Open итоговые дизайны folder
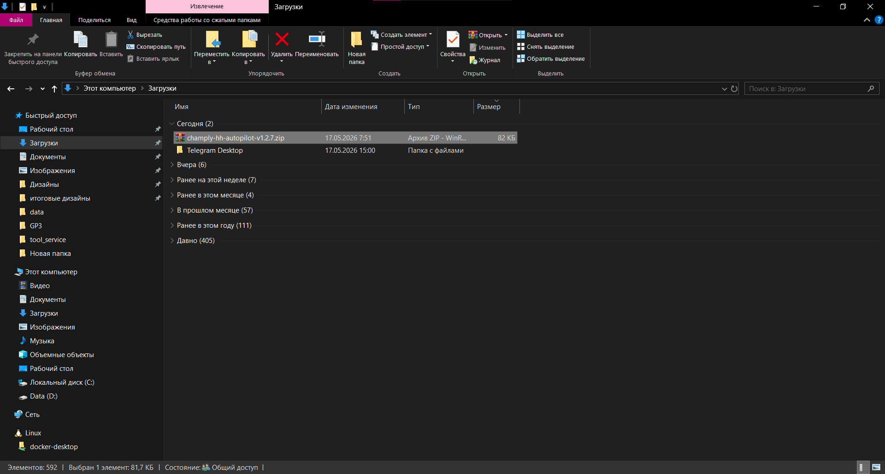Viewport: 885px width, 474px height. click(60, 198)
